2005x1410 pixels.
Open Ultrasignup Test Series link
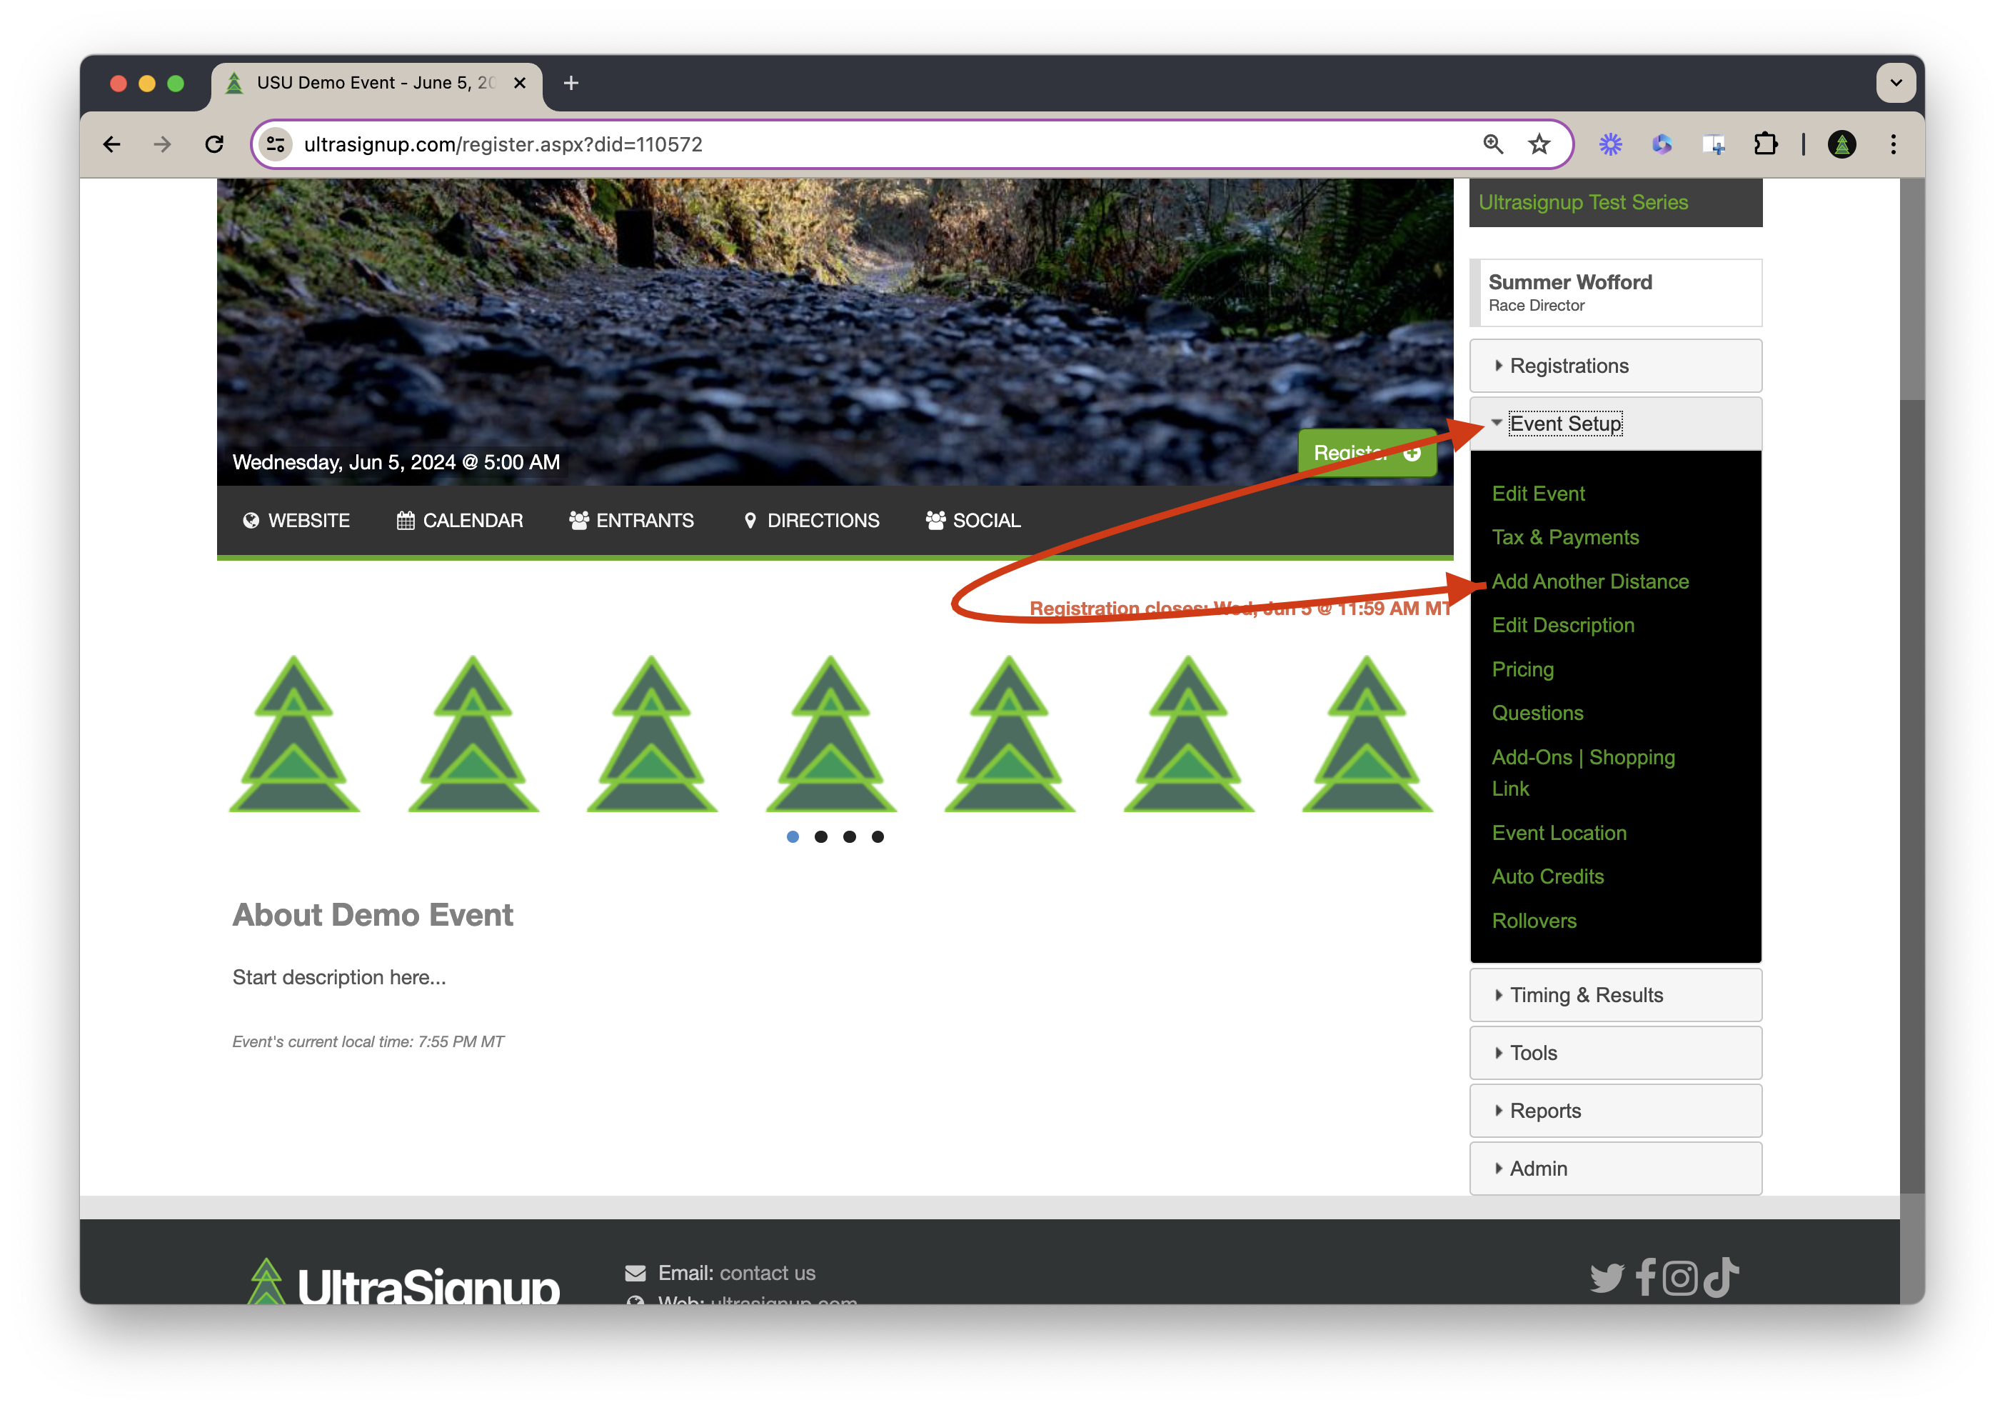point(1583,202)
